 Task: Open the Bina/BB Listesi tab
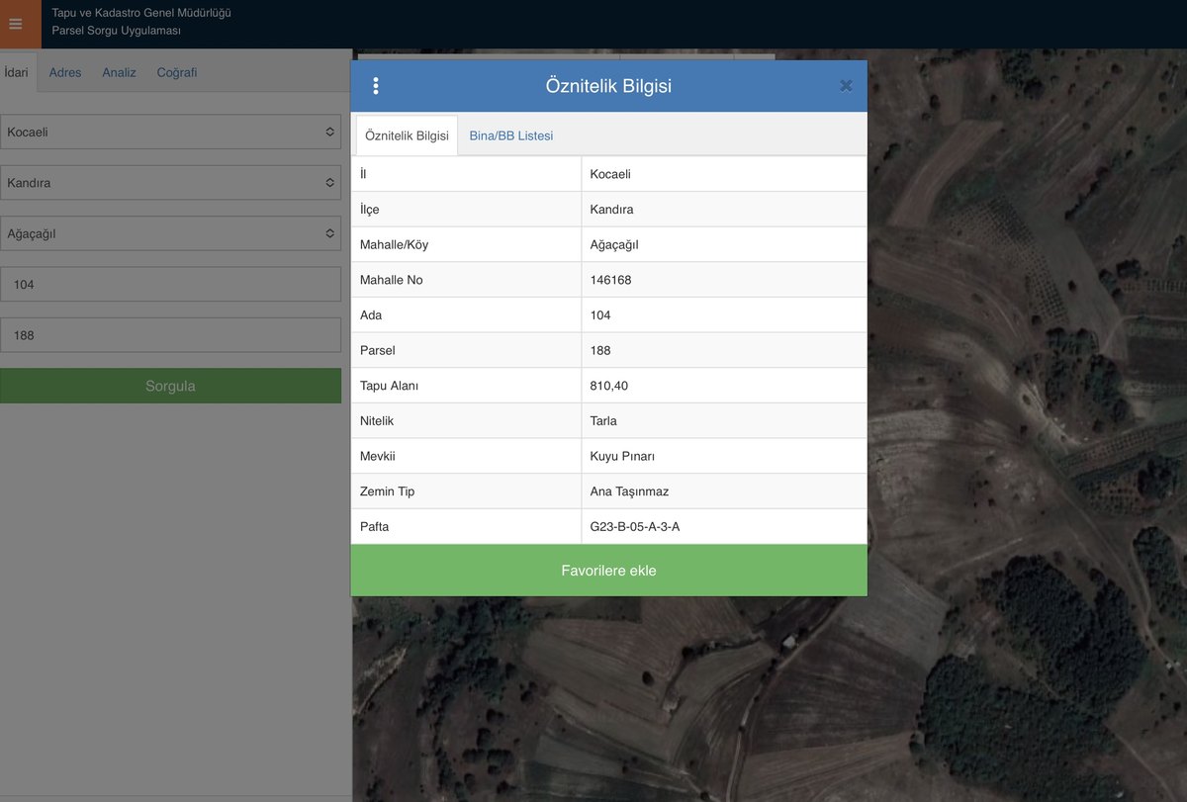[511, 135]
